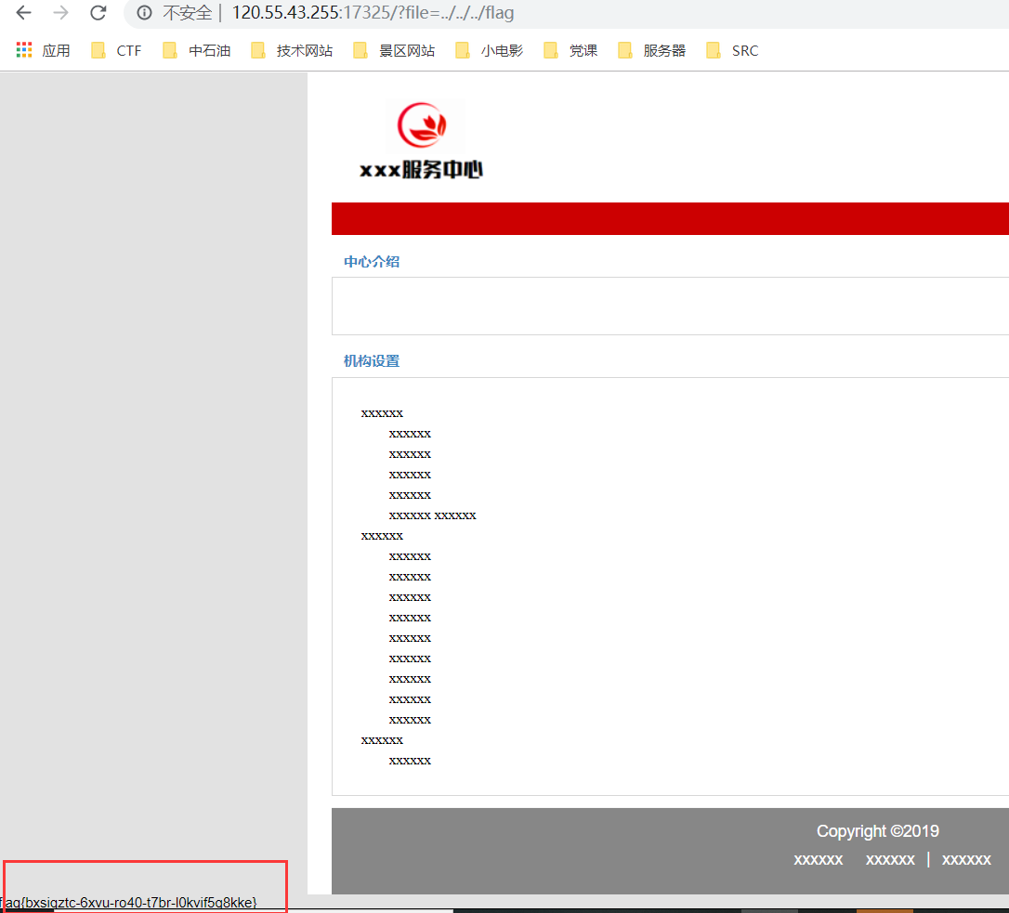Click the first xxxxxx footer link
1009x913 pixels.
[818, 860]
